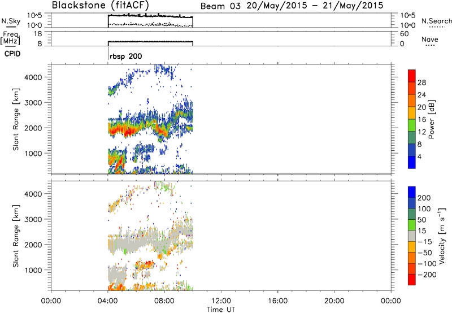Click the Power [dB] colorbar title
Screen dimensions: 452x313
pyautogui.click(x=432, y=119)
